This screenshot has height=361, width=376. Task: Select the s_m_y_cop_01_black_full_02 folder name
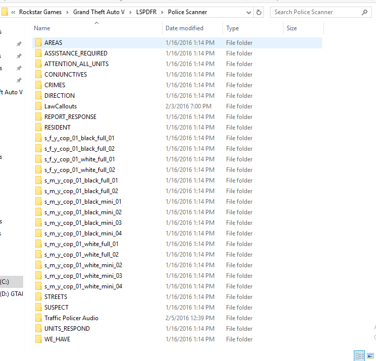[x=81, y=191]
